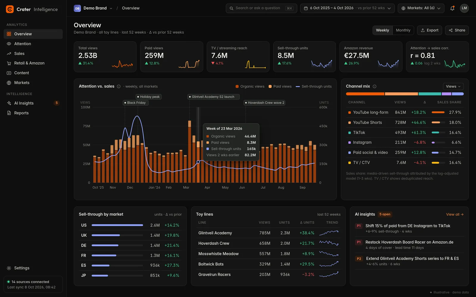Toggle Sell-through units legend series

[314, 86]
